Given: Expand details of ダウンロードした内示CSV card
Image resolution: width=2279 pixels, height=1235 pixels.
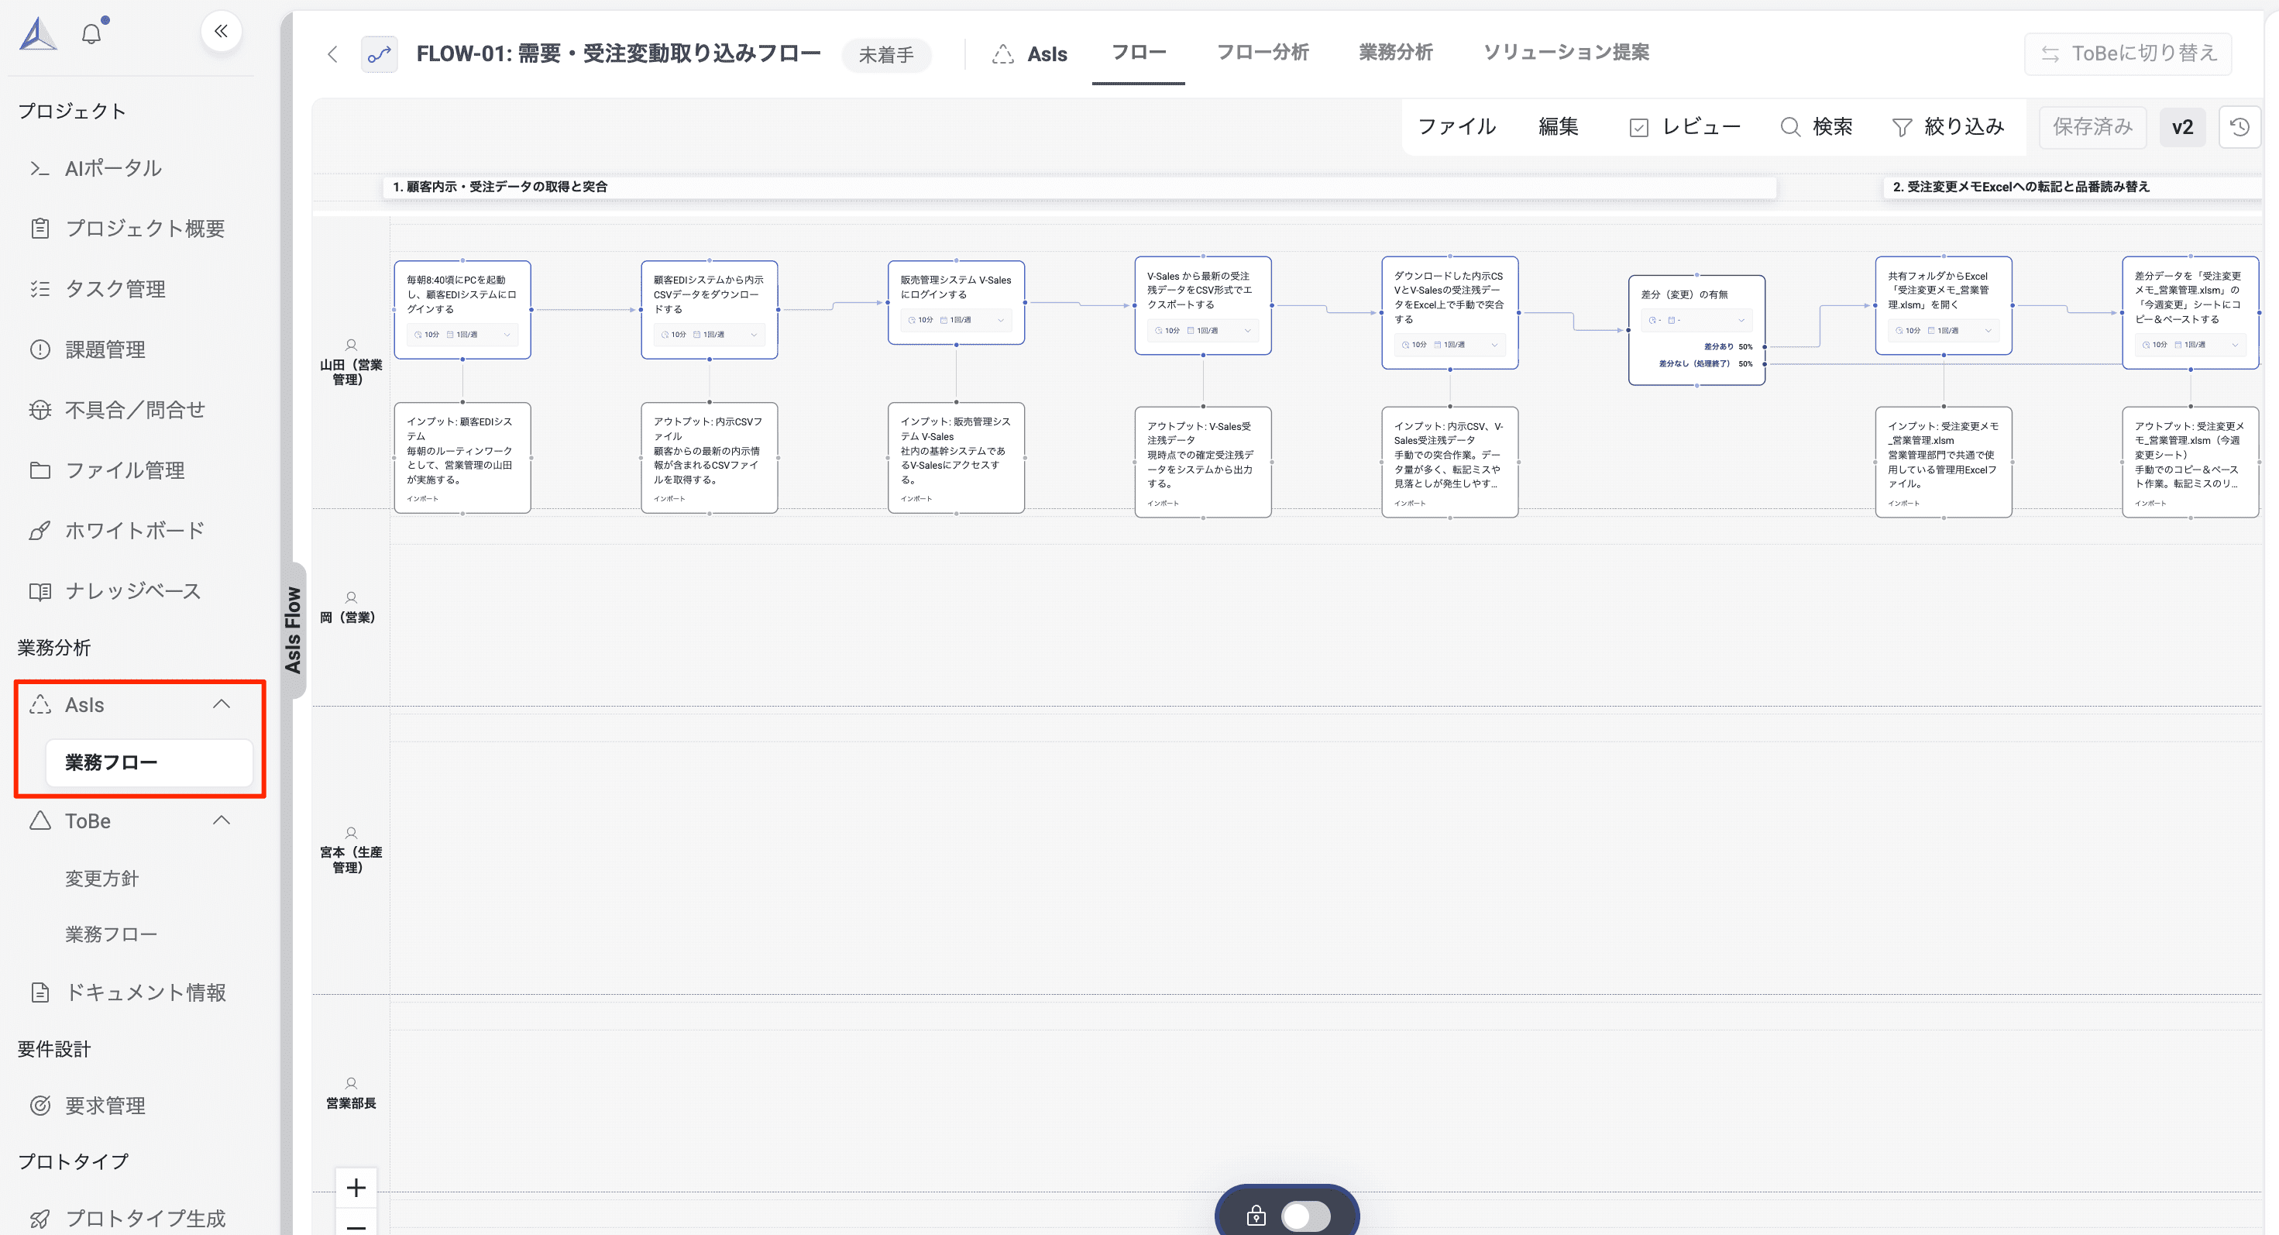Looking at the screenshot, I should coord(1494,345).
